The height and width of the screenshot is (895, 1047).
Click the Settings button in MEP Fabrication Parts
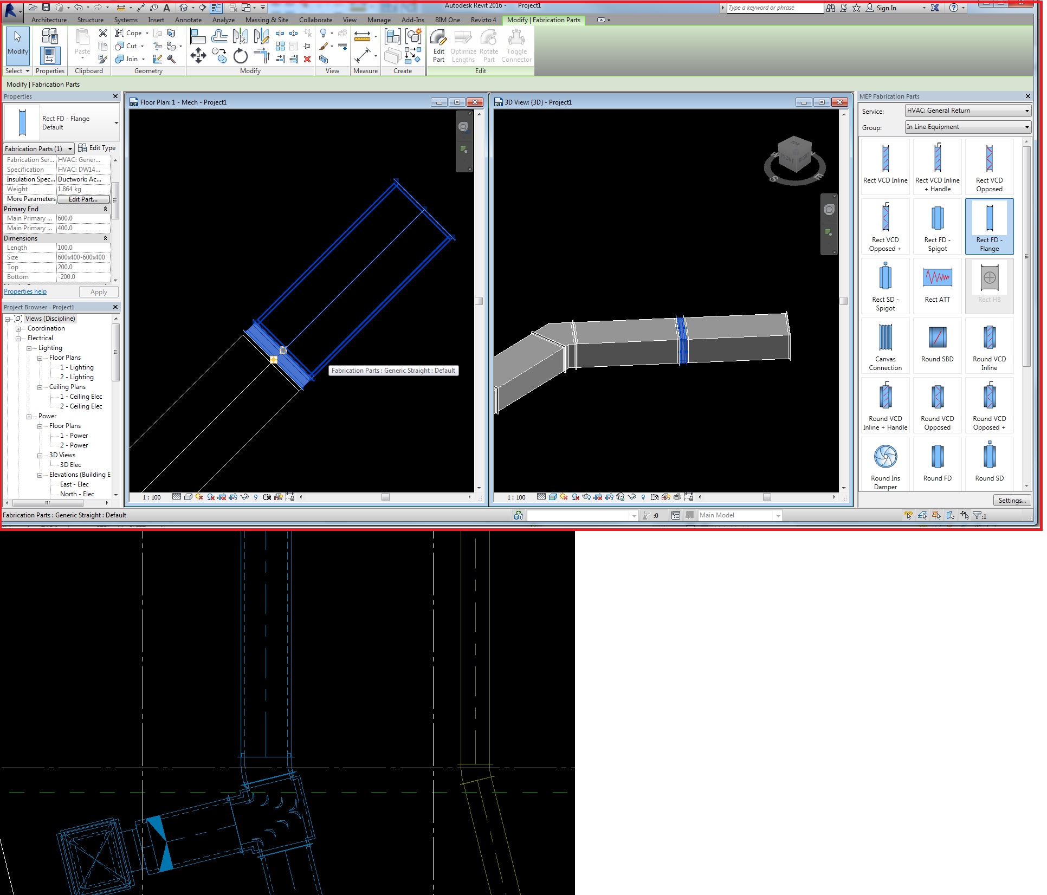pos(1012,500)
